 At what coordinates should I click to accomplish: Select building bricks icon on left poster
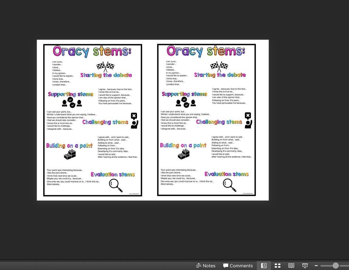point(70,154)
